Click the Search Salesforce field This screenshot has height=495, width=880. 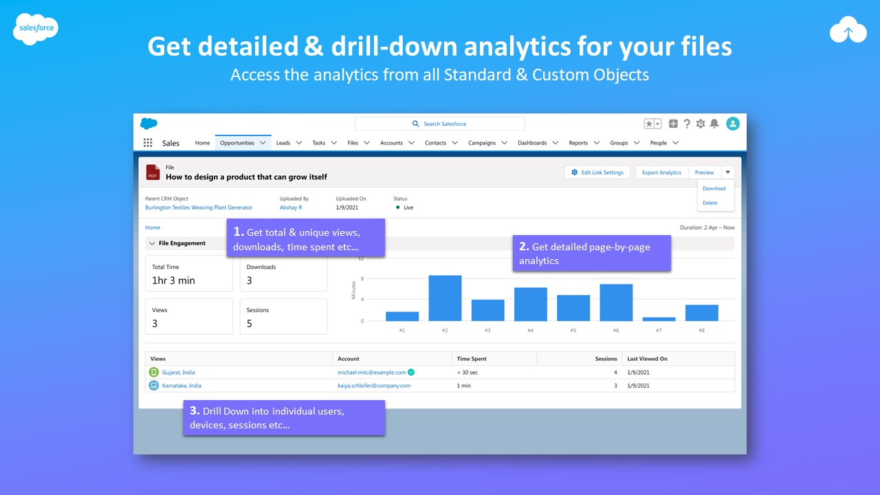(440, 124)
